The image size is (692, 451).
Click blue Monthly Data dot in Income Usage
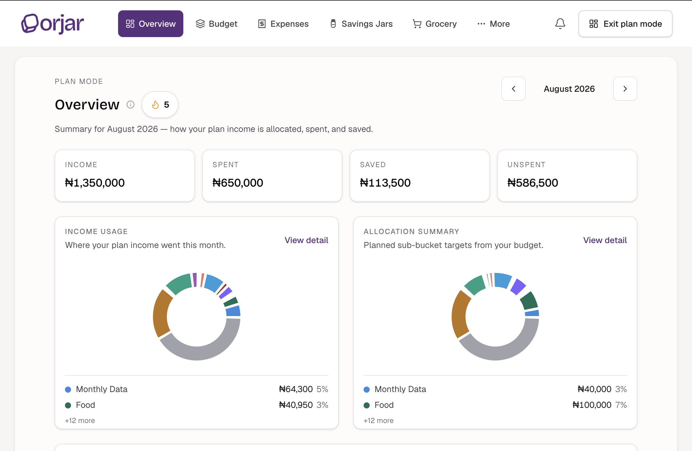(x=68, y=390)
